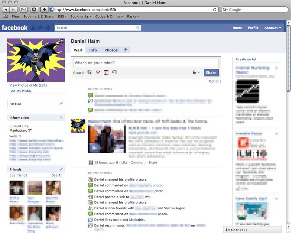
Task: Click the plus add-bookmark button
Action: (x=44, y=9)
